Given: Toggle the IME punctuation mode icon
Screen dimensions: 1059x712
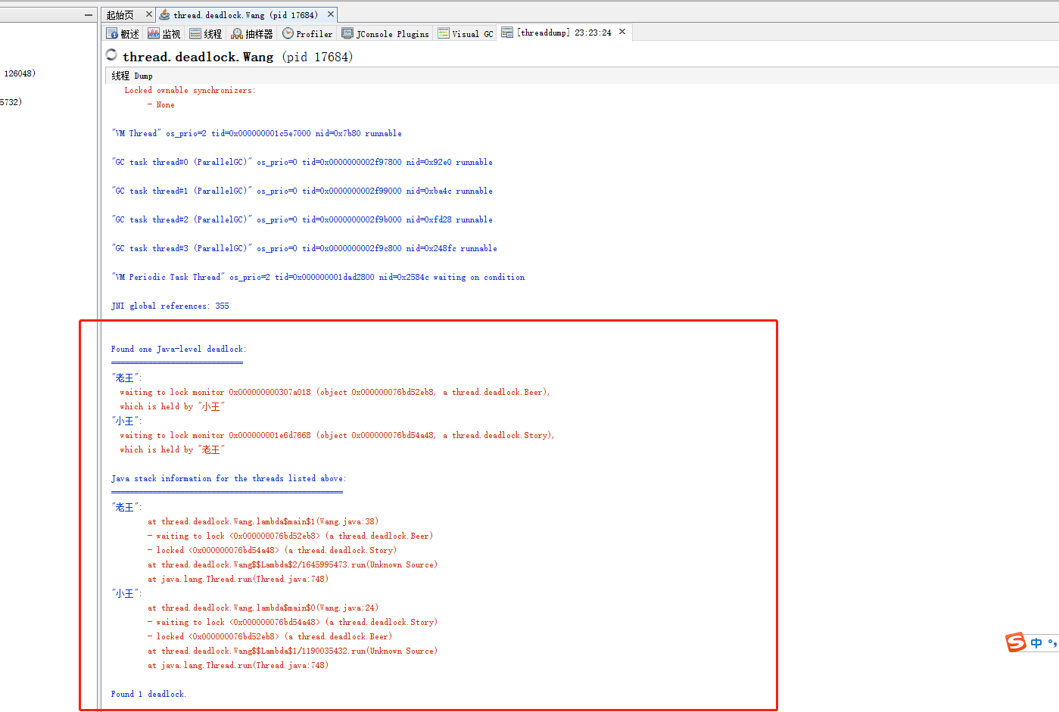Looking at the screenshot, I should pos(1052,642).
